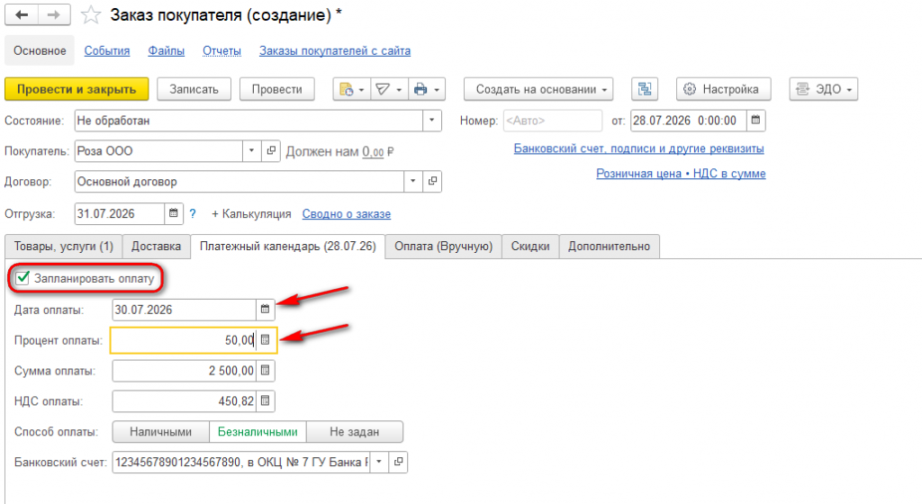The height and width of the screenshot is (504, 922).
Task: Click the Дата оплаты field 30.07.2026
Action: tap(184, 310)
